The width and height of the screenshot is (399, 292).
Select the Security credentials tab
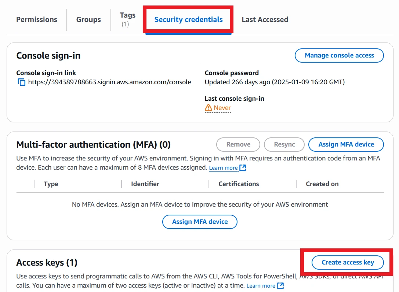(x=188, y=19)
